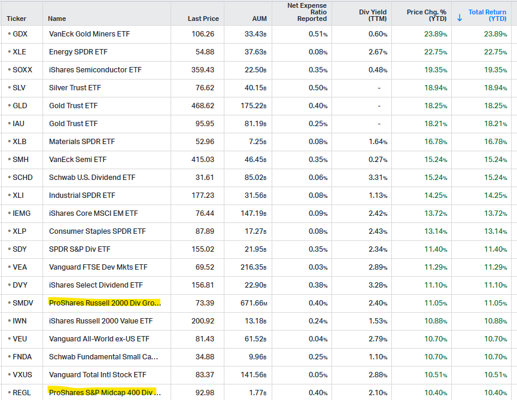517x400 pixels.
Task: Click the Ticker column header
Action: [16, 19]
